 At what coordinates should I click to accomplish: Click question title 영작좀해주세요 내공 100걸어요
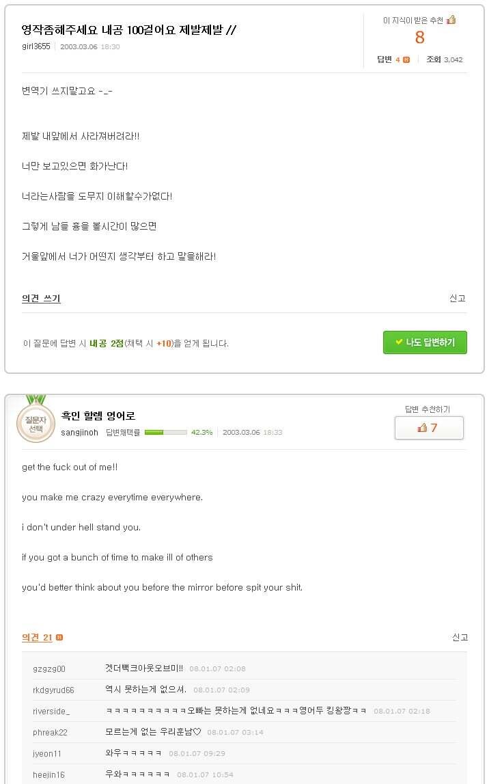coord(129,30)
